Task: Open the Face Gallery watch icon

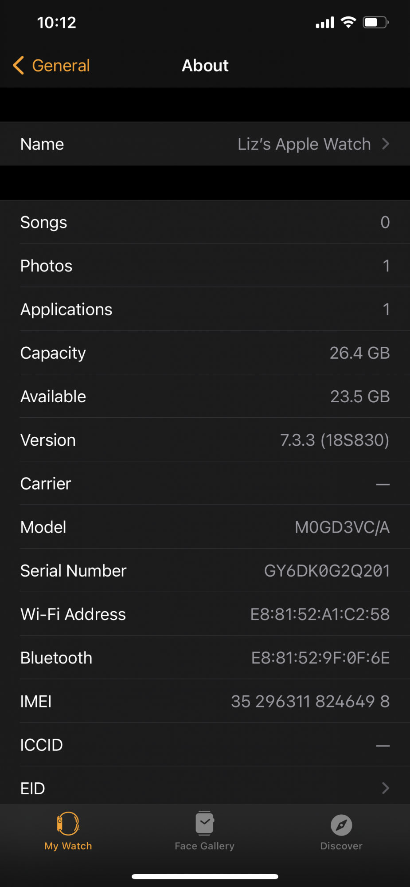Action: tap(205, 823)
